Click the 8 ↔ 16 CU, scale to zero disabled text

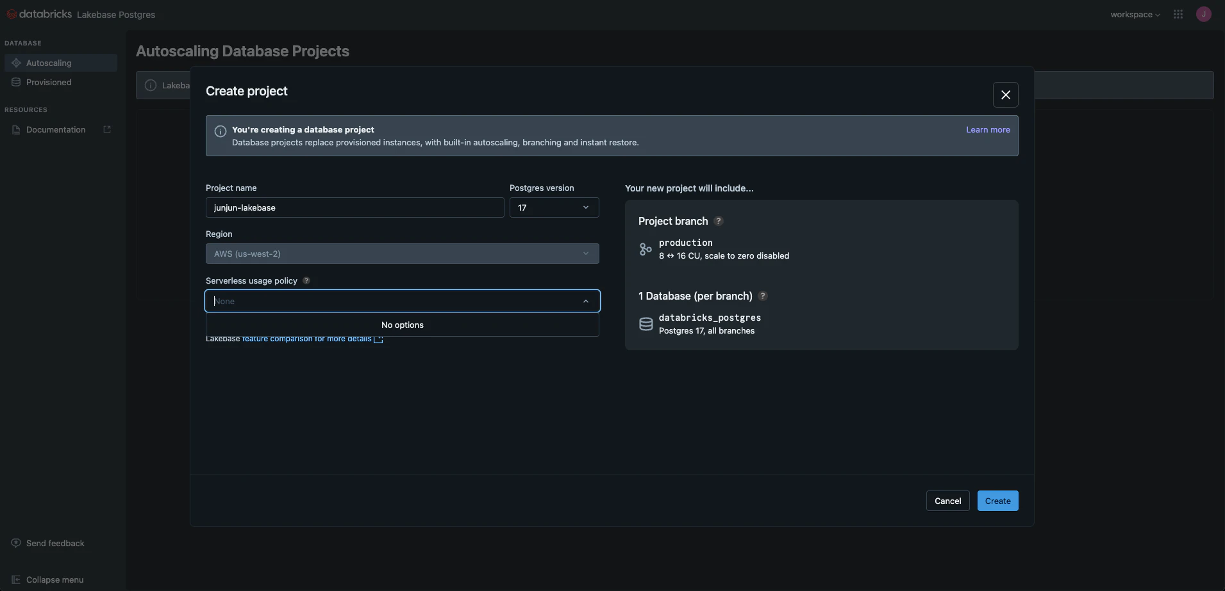coord(724,255)
